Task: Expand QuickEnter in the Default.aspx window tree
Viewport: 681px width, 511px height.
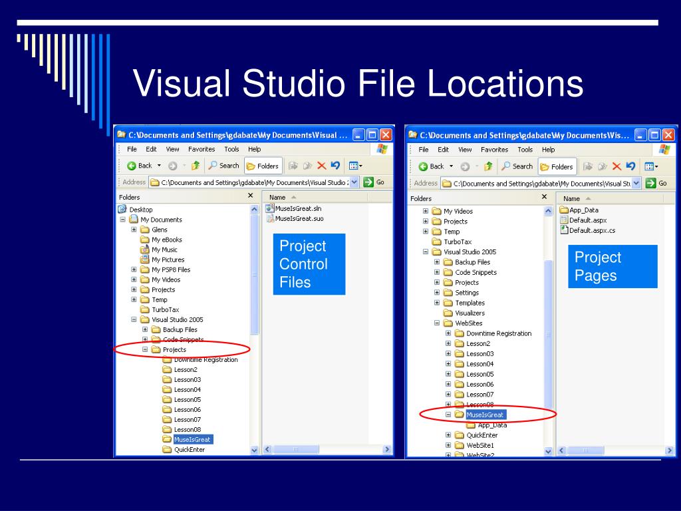Action: coord(448,435)
